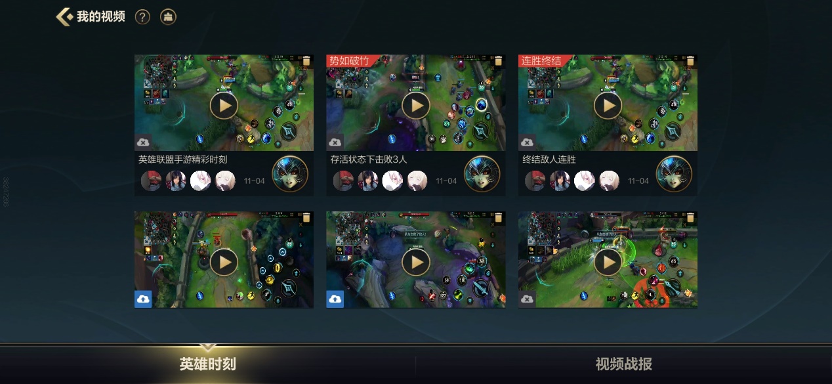This screenshot has width=832, height=384.
Task: Delete the 英雄联盟手游精彩时刻 video with trash icon
Action: click(306, 61)
